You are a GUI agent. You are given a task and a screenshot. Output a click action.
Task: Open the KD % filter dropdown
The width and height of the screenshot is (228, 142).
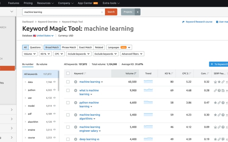point(45,54)
